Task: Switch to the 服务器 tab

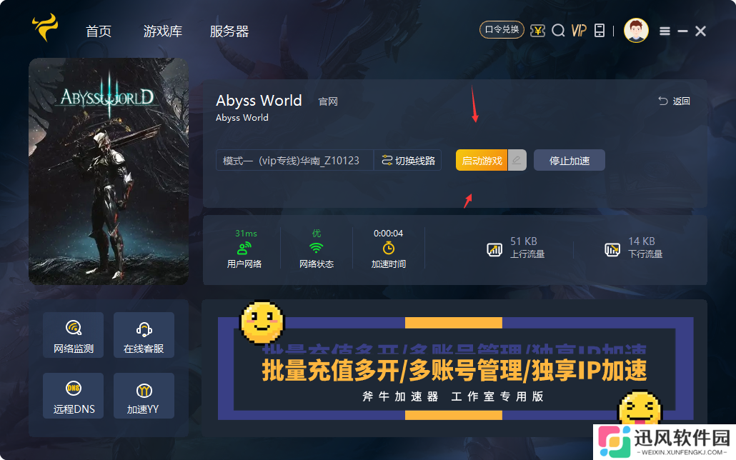Action: coord(229,31)
